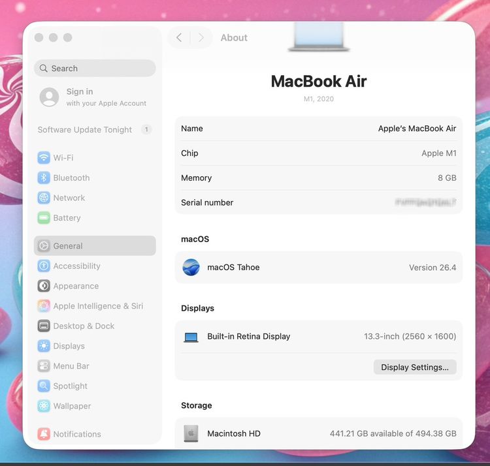This screenshot has width=490, height=466.
Task: Go forward with the right chevron
Action: (x=201, y=38)
